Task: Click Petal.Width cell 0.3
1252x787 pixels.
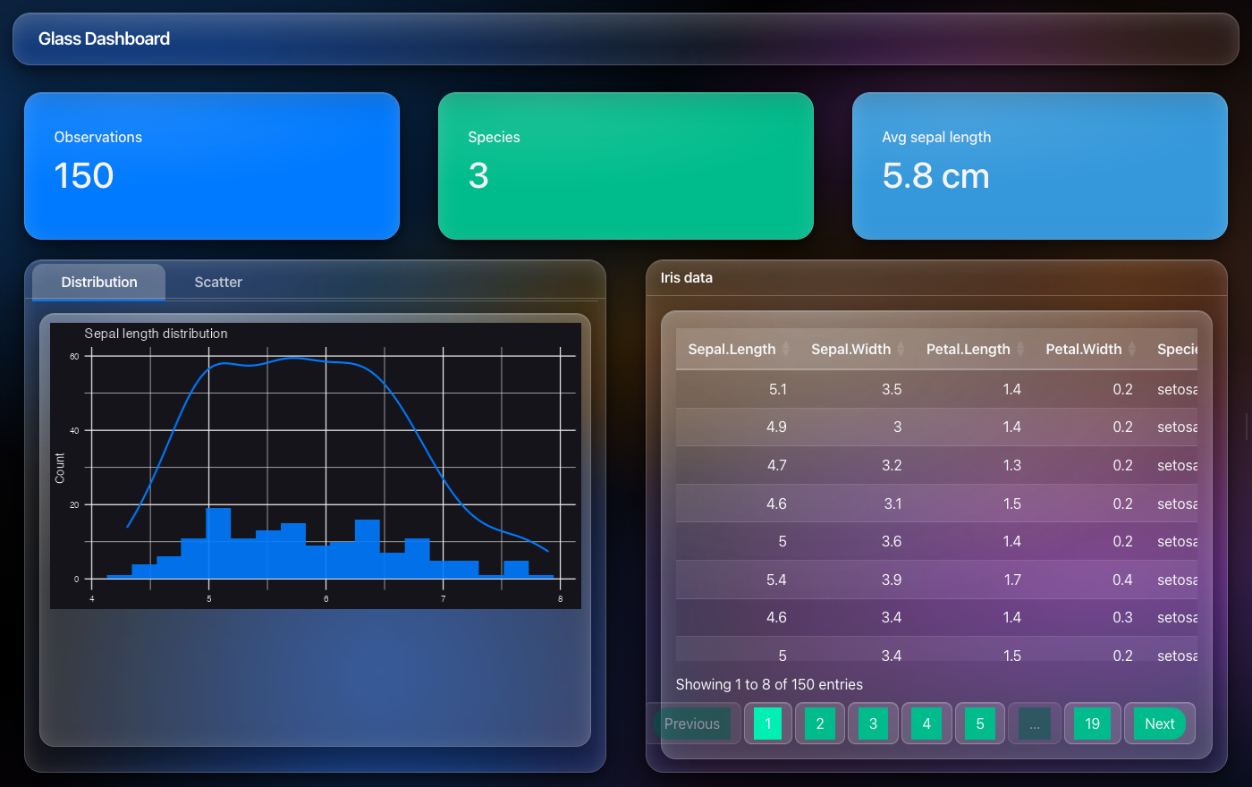Action: (1089, 617)
